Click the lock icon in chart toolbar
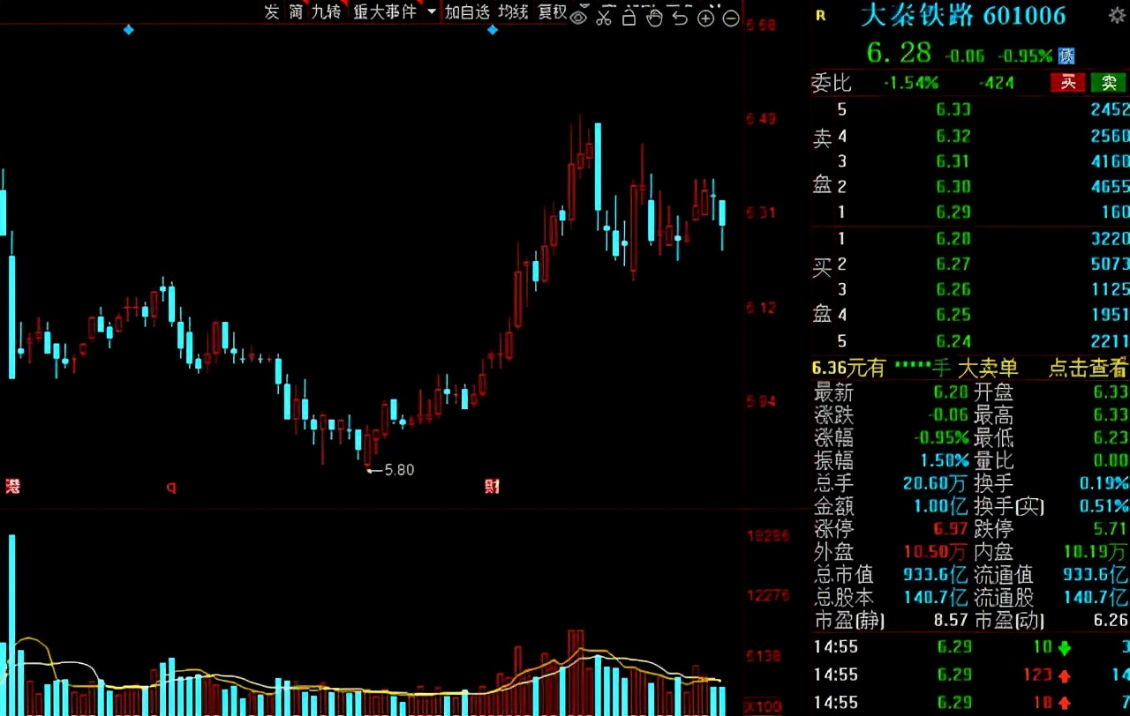 point(629,17)
